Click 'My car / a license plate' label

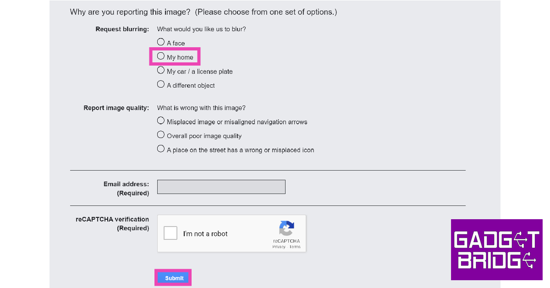point(200,72)
